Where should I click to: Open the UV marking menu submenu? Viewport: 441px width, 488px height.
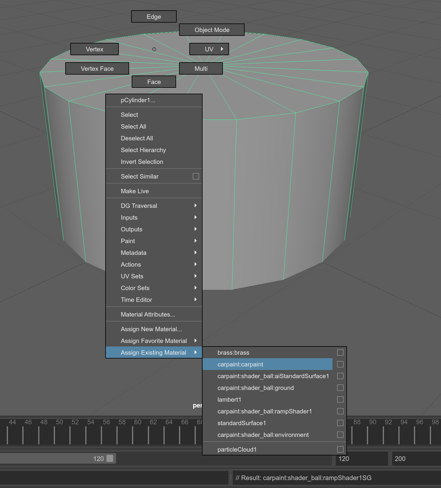pos(209,49)
